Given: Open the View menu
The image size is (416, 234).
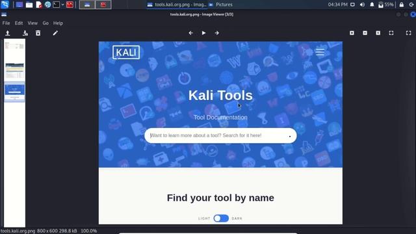Looking at the screenshot, I should (32, 23).
